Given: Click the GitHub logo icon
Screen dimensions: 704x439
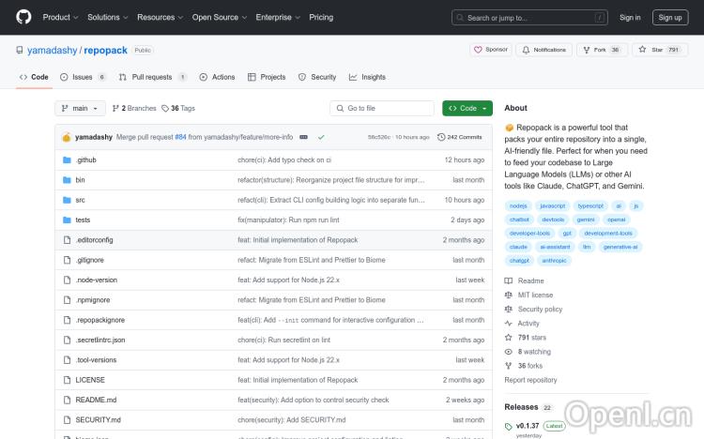Looking at the screenshot, I should point(23,17).
